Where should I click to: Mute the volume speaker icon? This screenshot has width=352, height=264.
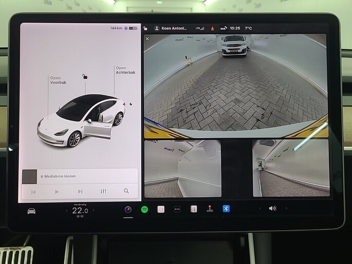coord(272,208)
